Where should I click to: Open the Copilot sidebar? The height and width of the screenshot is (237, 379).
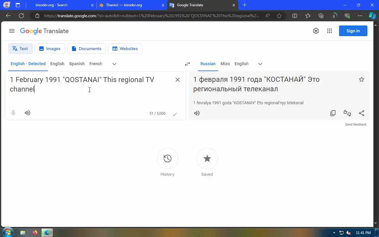(372, 16)
